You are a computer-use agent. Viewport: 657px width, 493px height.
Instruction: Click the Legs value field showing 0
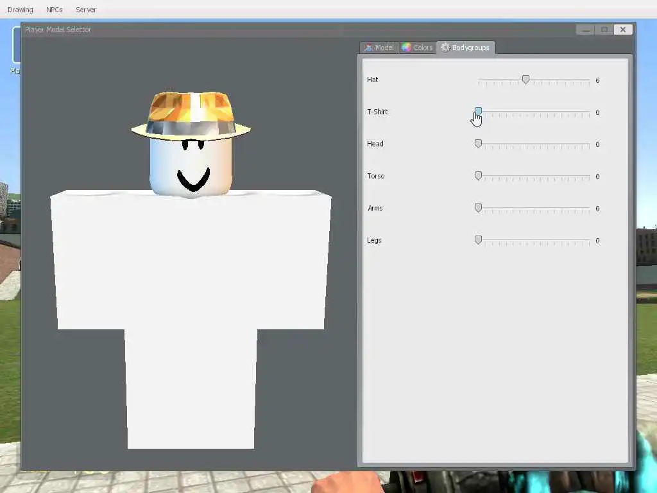597,241
